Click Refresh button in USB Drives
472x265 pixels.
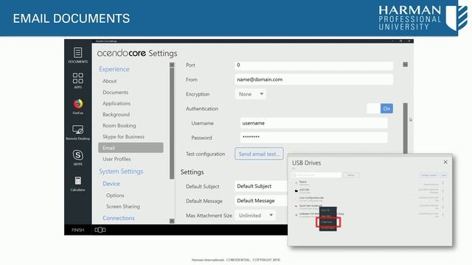(x=351, y=175)
